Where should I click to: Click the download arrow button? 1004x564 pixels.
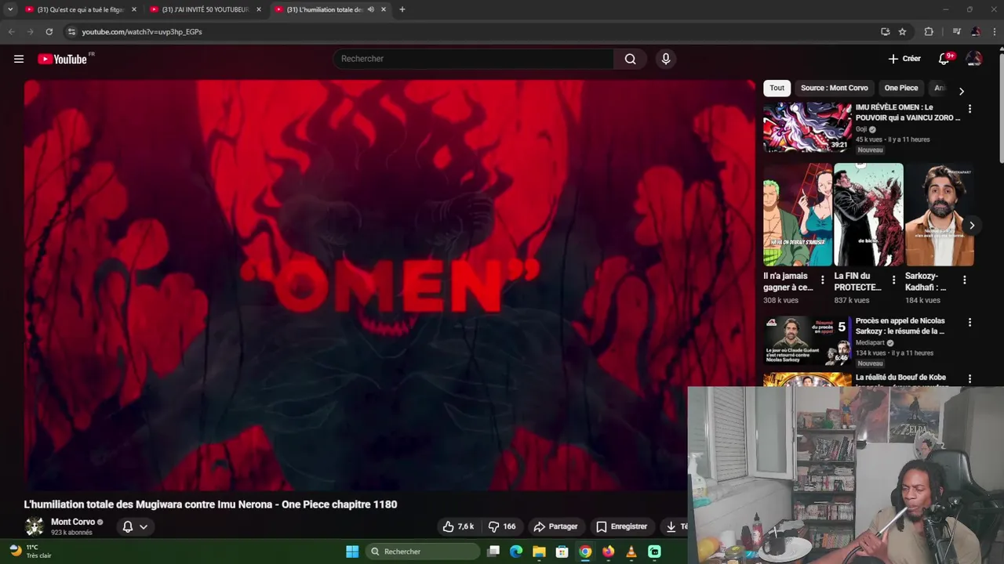[673, 526]
